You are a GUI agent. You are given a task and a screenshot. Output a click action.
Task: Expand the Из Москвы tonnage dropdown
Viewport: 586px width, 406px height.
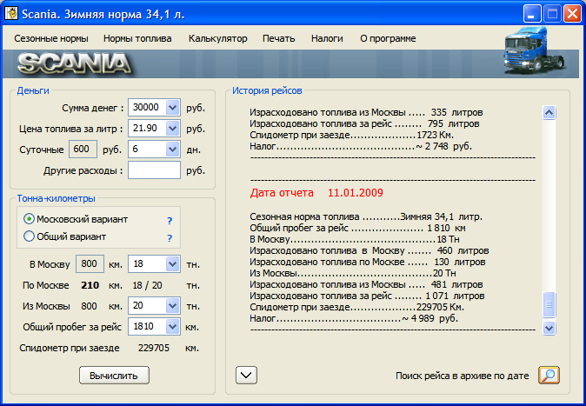coord(172,306)
